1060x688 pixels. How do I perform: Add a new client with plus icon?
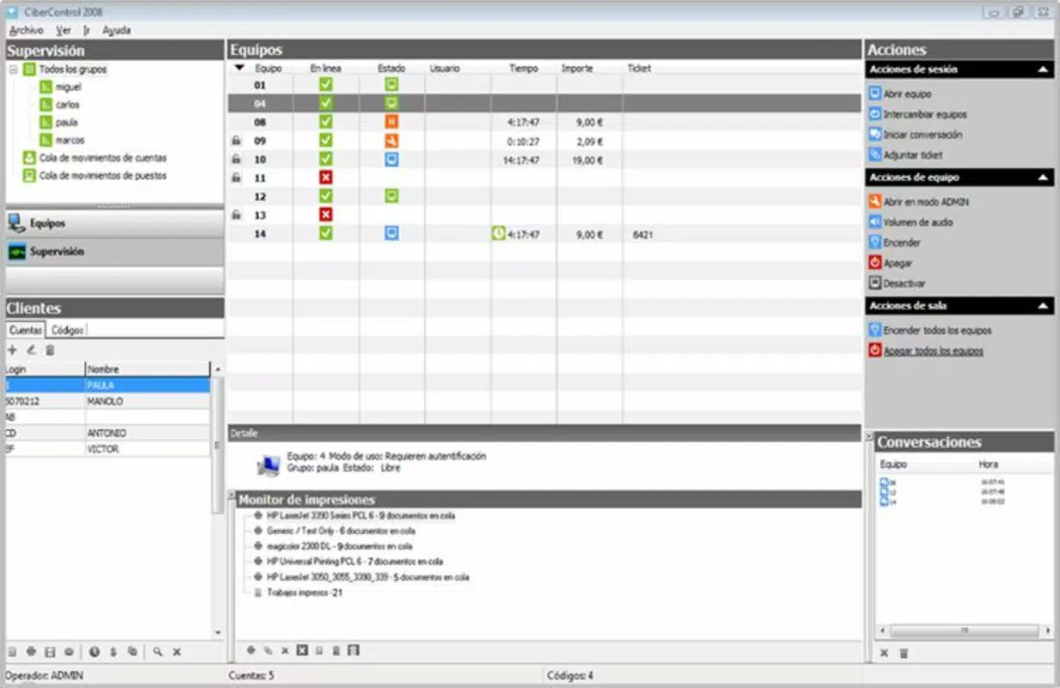12,350
